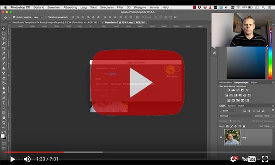Hide Laag 1 layer with eye icon
The height and width of the screenshot is (165, 275).
(221, 137)
